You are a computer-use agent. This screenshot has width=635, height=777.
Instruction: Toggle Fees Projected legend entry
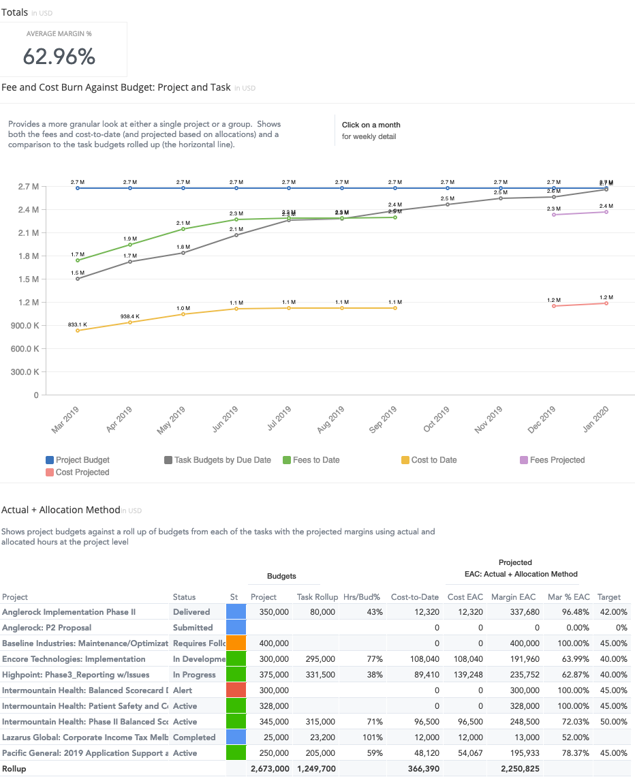[x=553, y=460]
